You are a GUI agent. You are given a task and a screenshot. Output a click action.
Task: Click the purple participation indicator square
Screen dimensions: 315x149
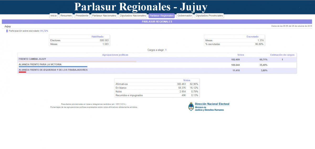pos(7,31)
